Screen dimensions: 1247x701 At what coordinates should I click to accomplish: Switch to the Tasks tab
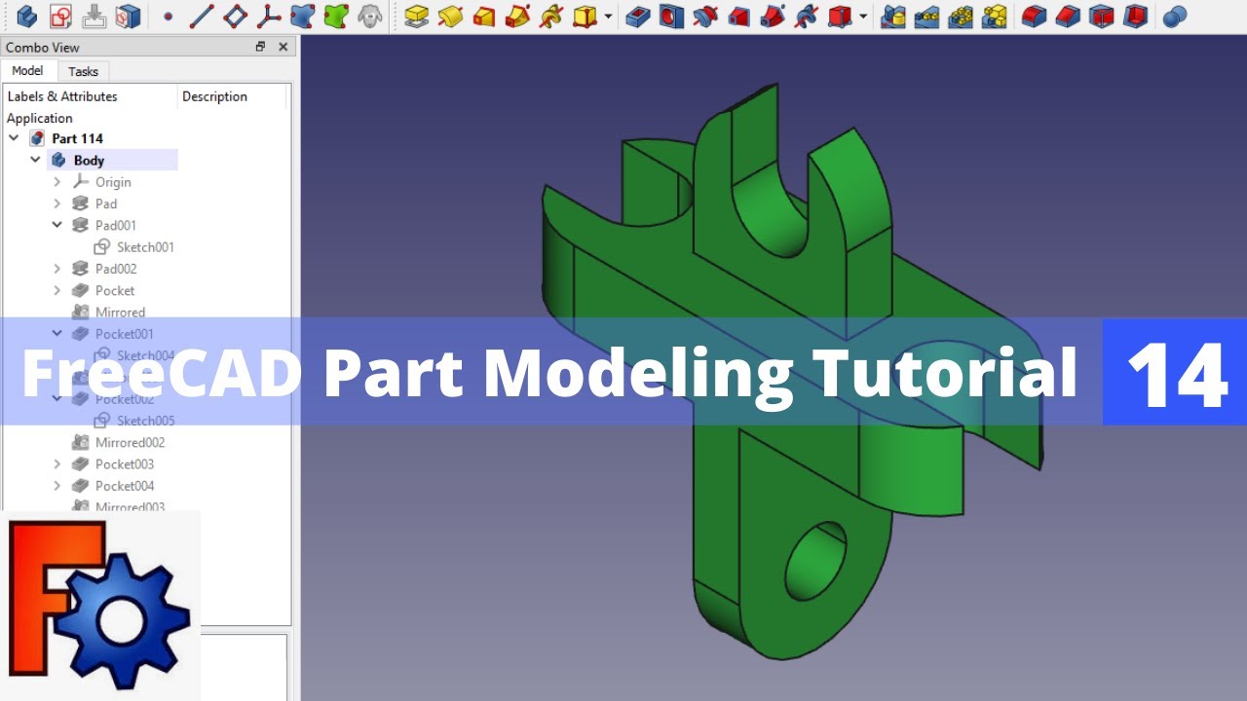tap(83, 72)
